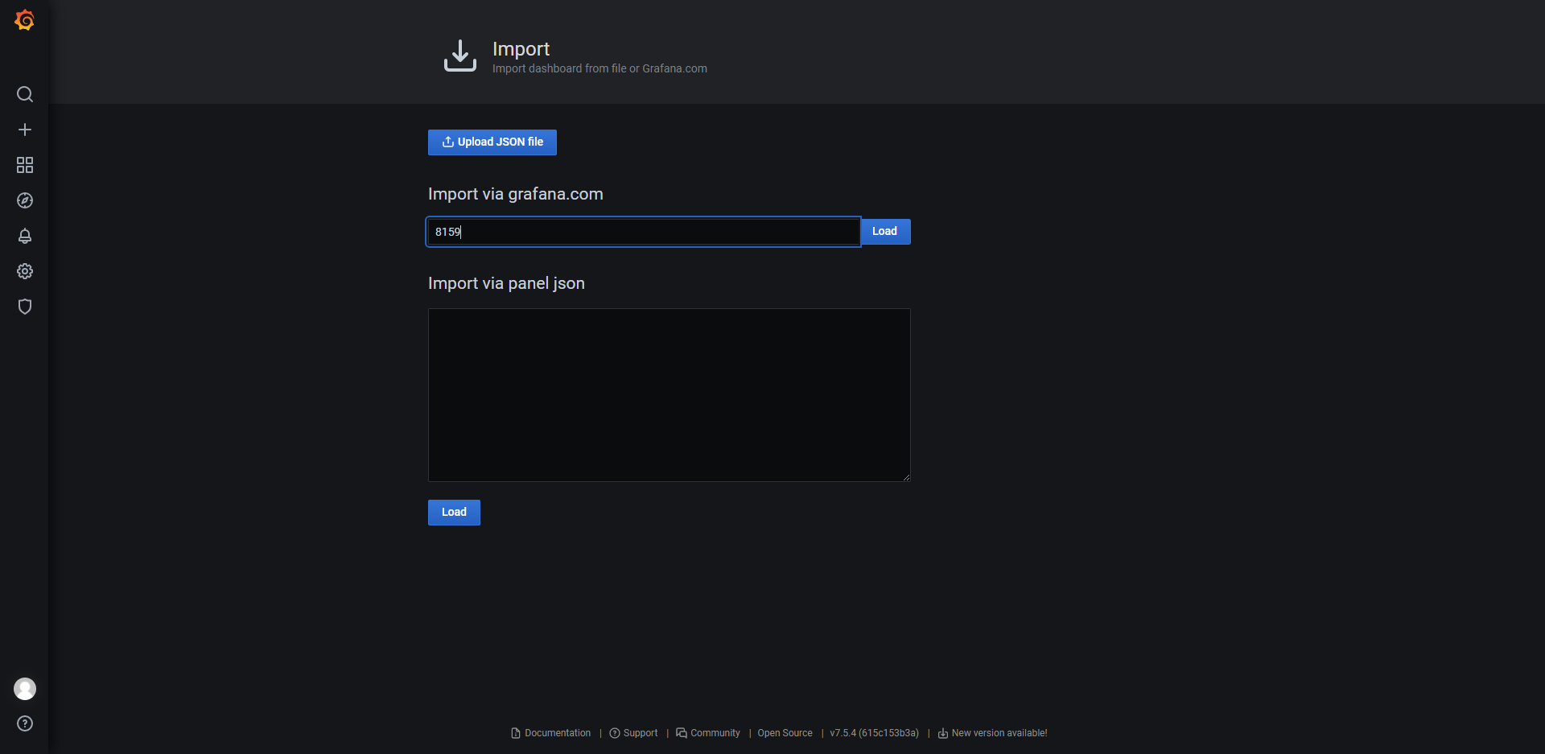Open the Open Source footer link

pos(785,733)
